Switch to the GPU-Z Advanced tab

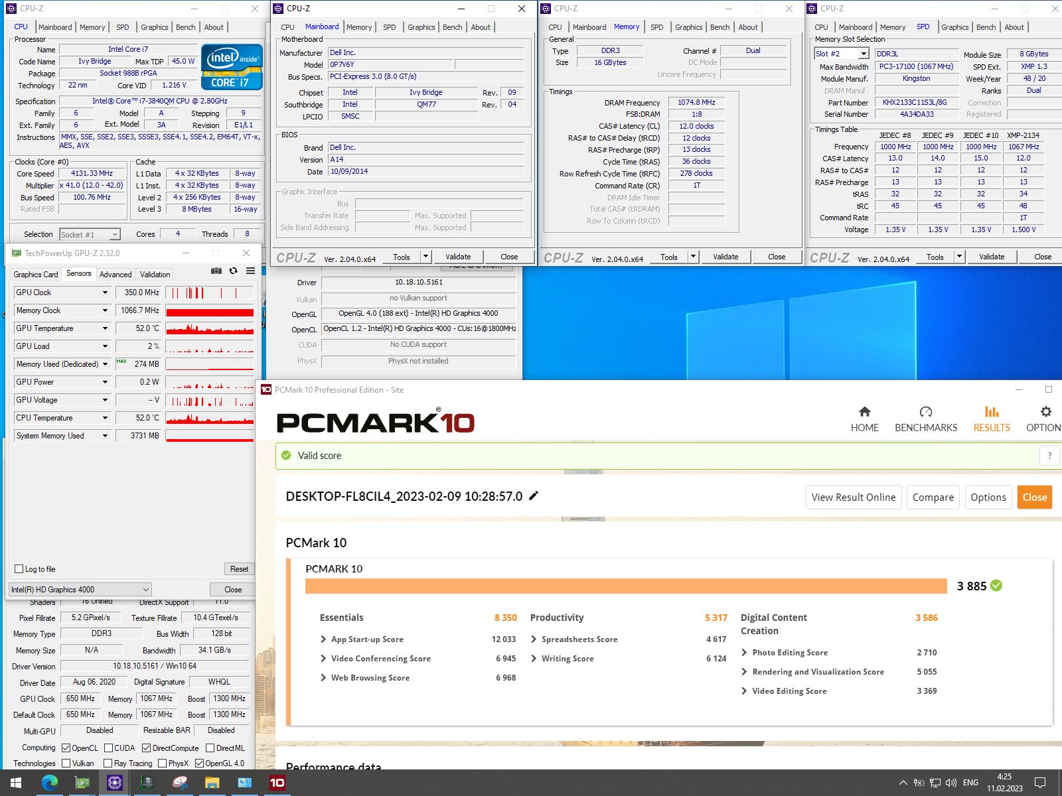pyautogui.click(x=115, y=274)
